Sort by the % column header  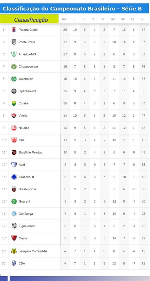[142, 19]
